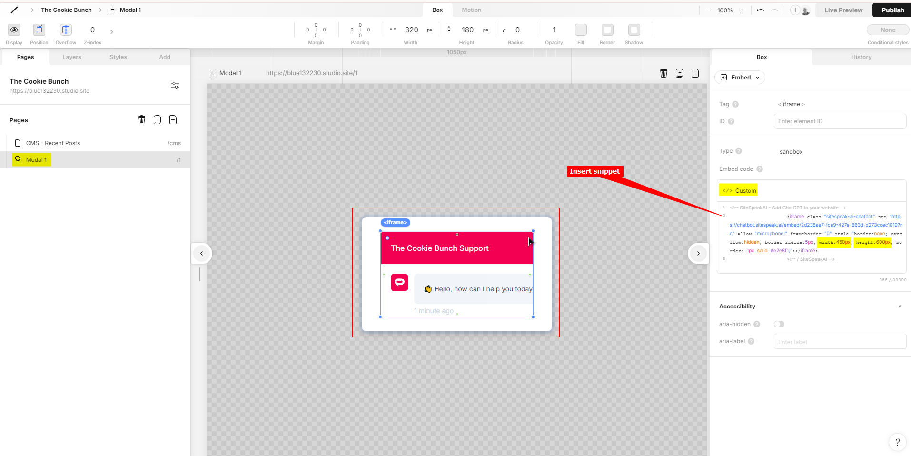The width and height of the screenshot is (911, 456).
Task: Focus the Enter element ID field
Action: click(x=840, y=121)
